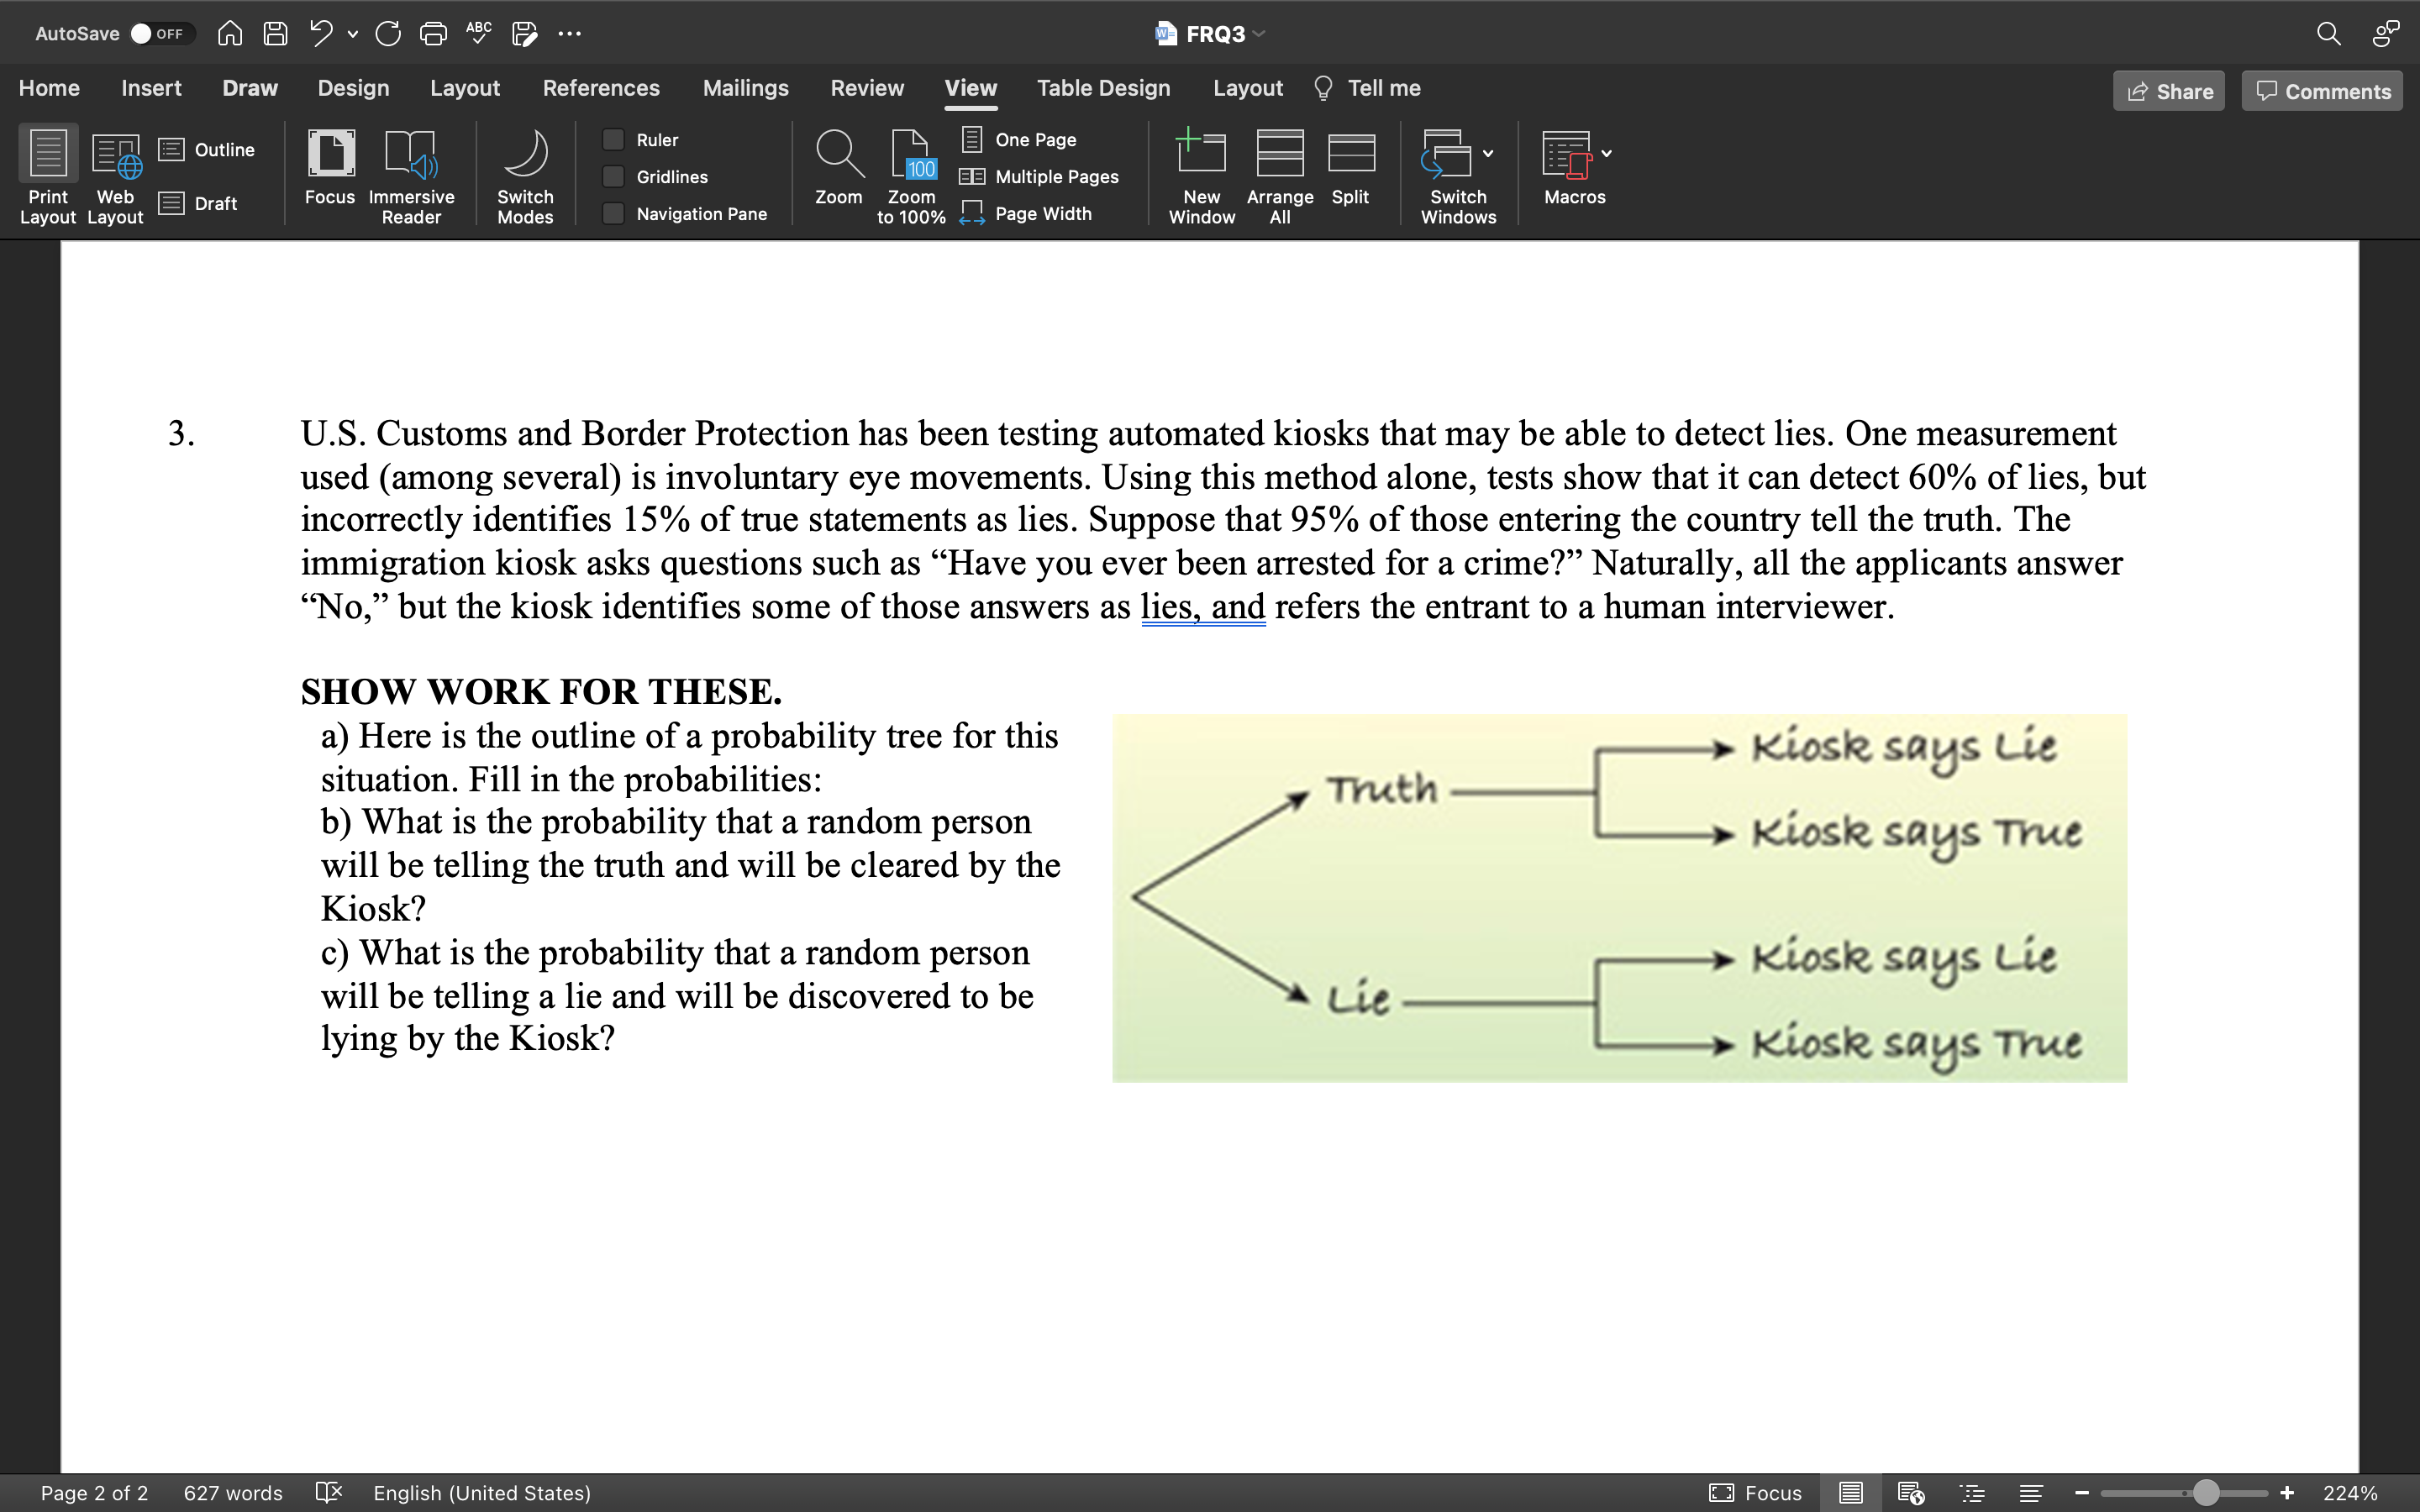Open the Navigation Pane
The width and height of the screenshot is (2420, 1512).
click(614, 213)
